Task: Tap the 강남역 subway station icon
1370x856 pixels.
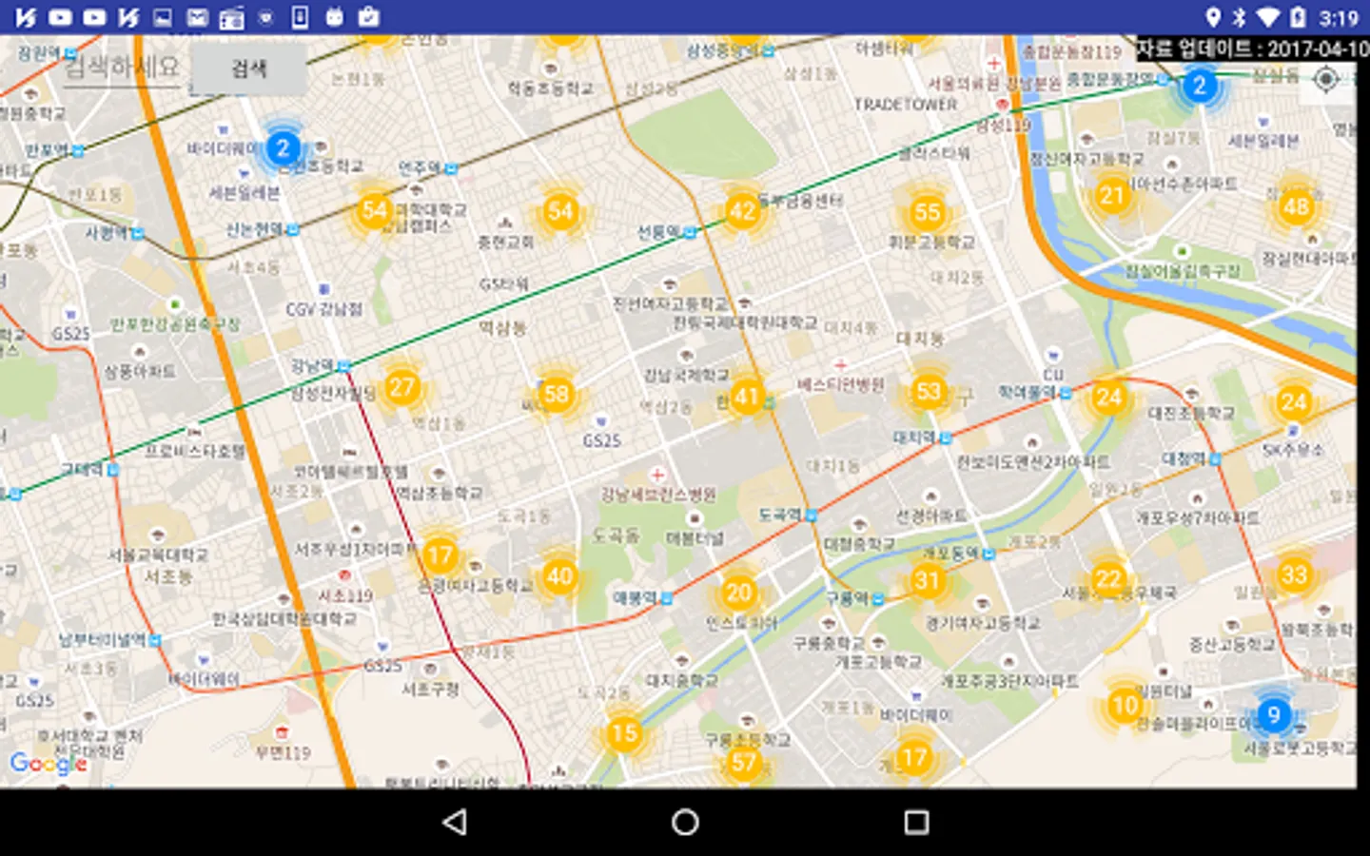Action: pyautogui.click(x=343, y=365)
